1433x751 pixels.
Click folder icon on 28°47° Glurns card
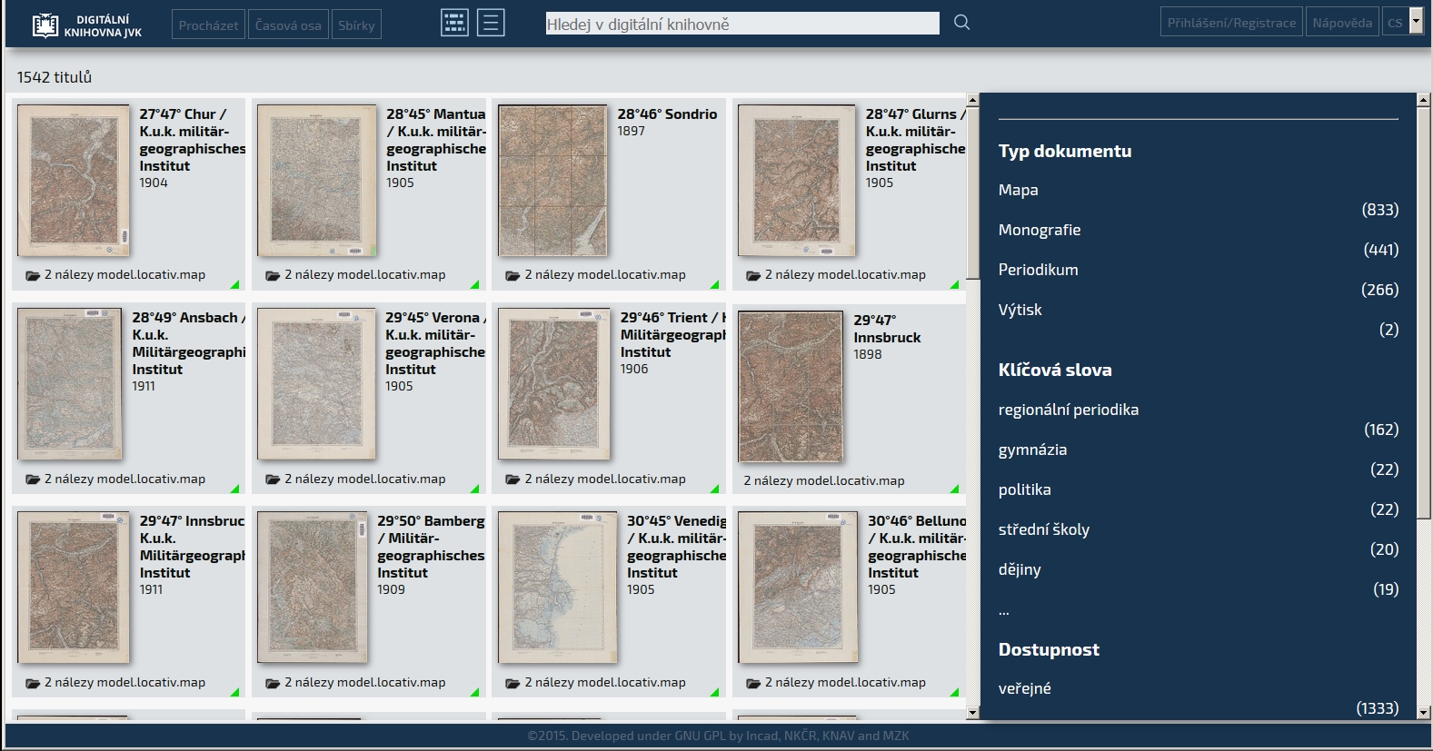753,275
